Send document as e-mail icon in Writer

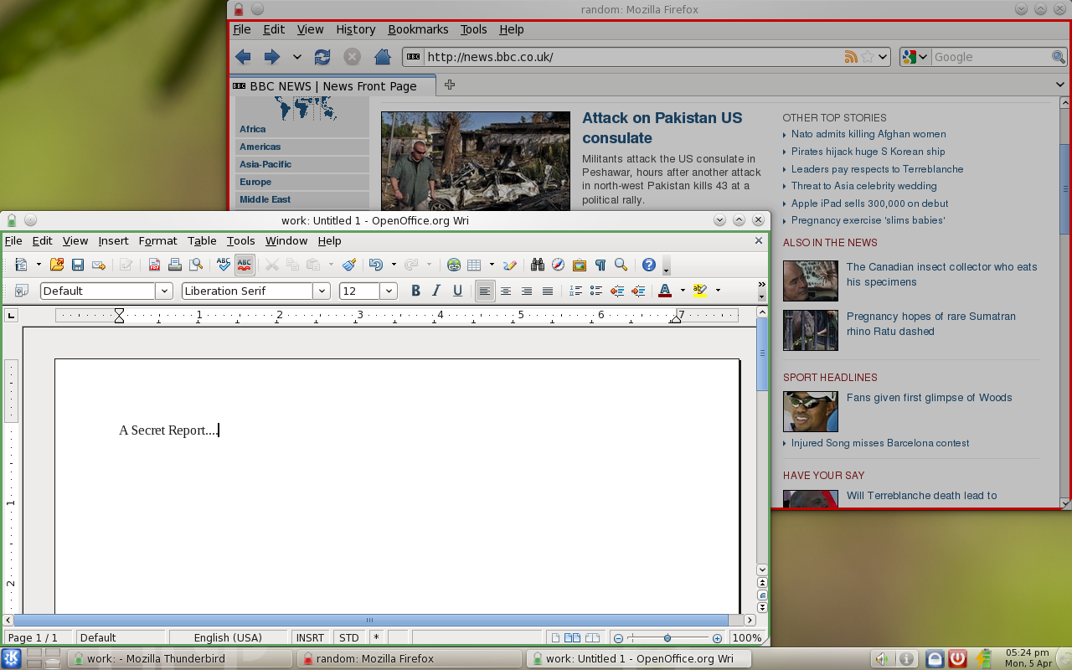pos(99,265)
